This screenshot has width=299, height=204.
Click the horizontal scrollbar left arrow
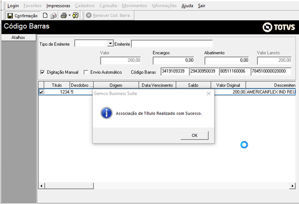pos(42,186)
